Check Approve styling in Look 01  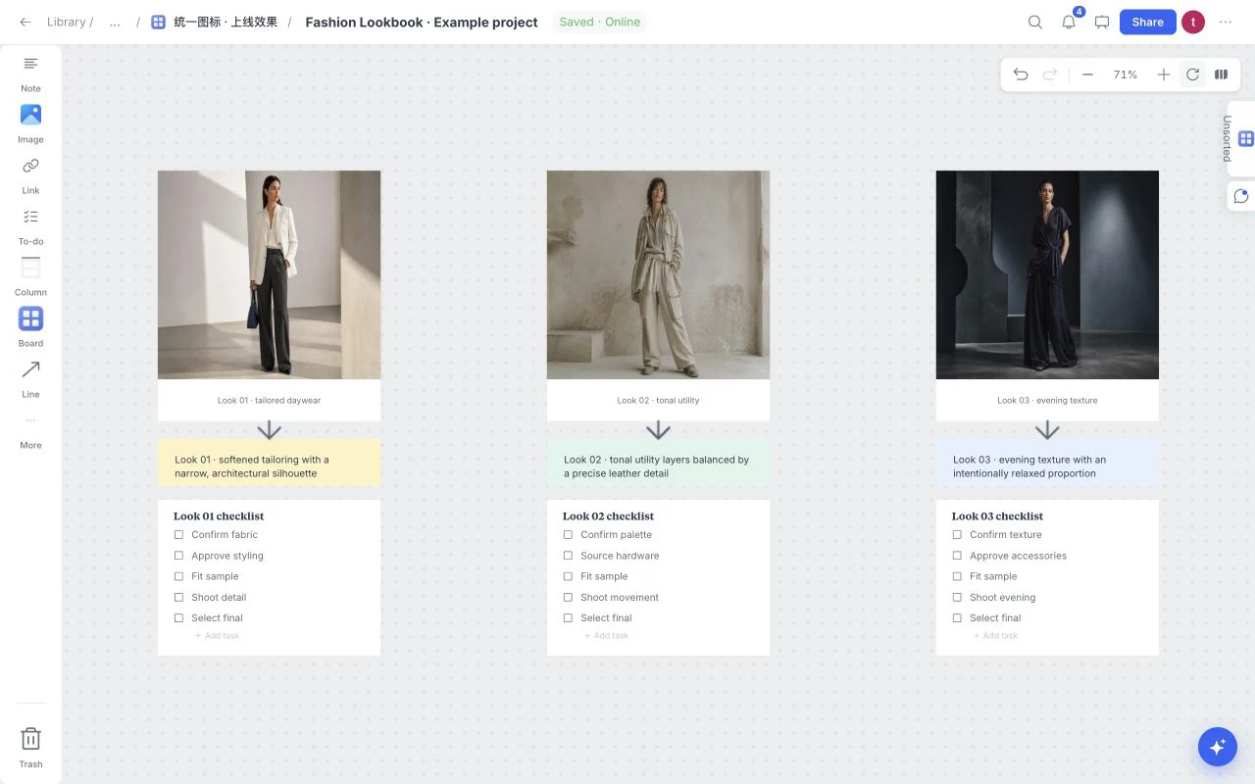tap(178, 556)
